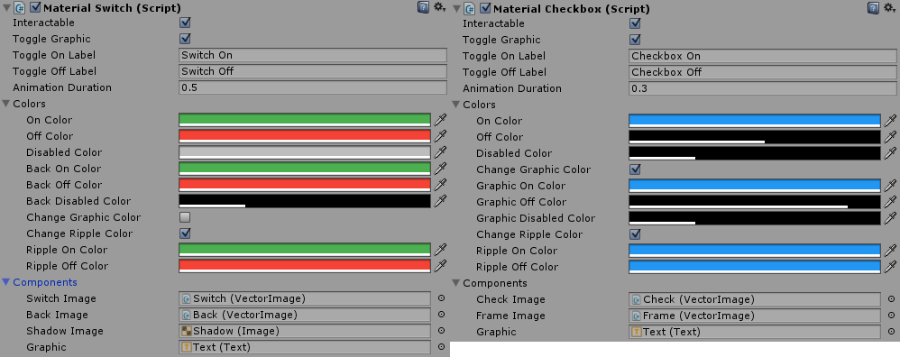Image resolution: width=900 pixels, height=357 pixels.
Task: Open Graphic Off Color swatch
Action: [x=755, y=201]
